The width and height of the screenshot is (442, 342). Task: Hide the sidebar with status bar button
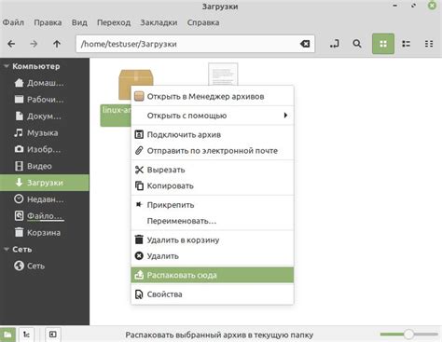[53, 335]
